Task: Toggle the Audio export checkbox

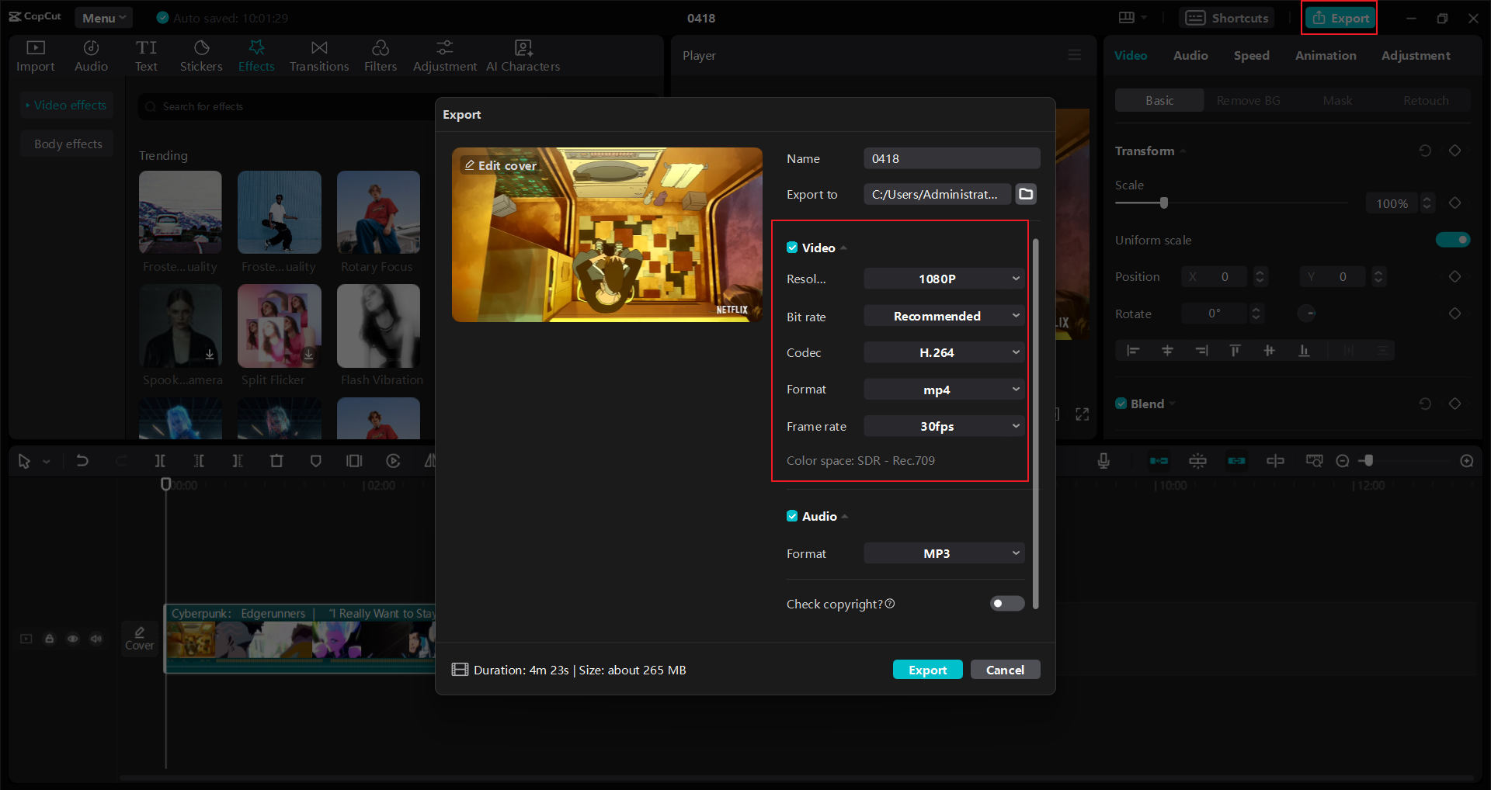Action: coord(792,516)
